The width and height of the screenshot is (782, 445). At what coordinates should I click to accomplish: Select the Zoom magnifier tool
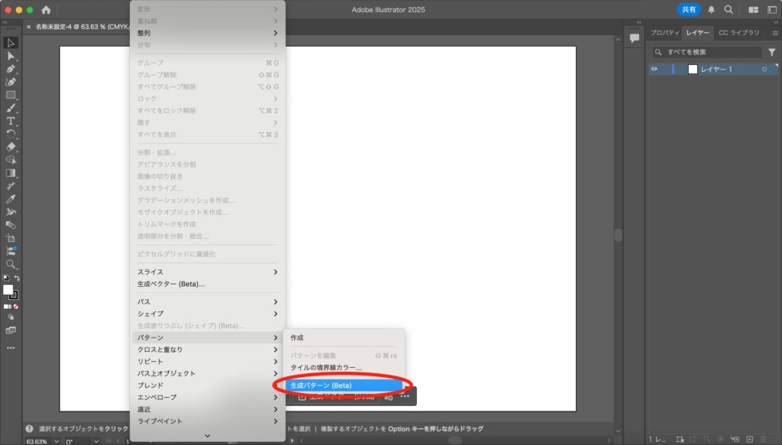[x=11, y=264]
